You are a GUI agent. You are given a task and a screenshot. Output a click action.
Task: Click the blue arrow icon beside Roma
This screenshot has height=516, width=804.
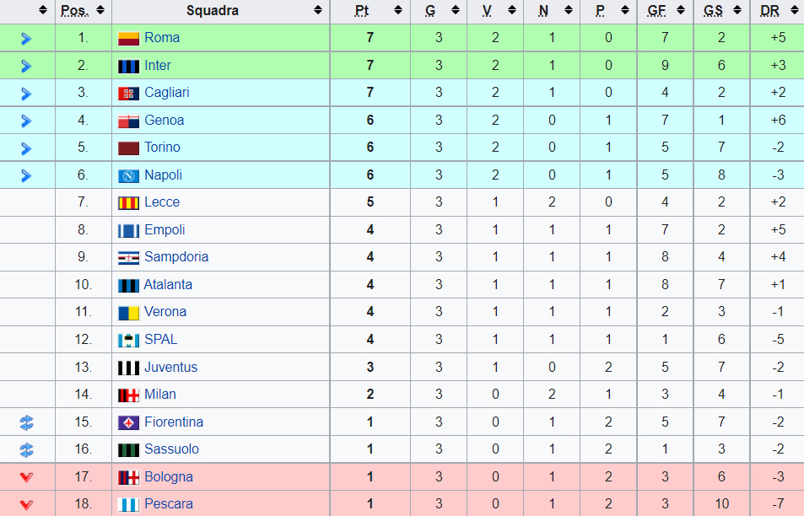[26, 39]
